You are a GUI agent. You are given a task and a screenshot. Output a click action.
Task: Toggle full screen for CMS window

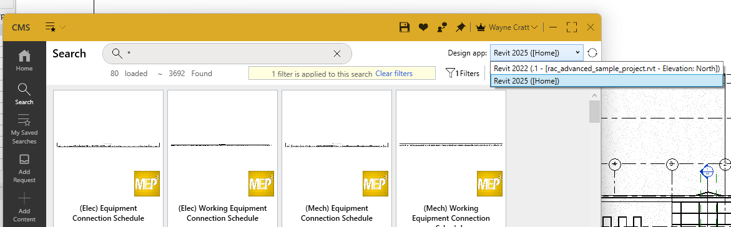click(x=572, y=27)
